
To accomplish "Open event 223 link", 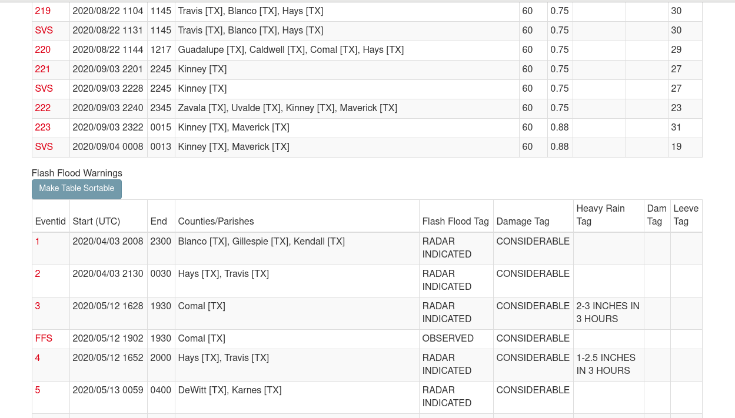I will tap(43, 128).
